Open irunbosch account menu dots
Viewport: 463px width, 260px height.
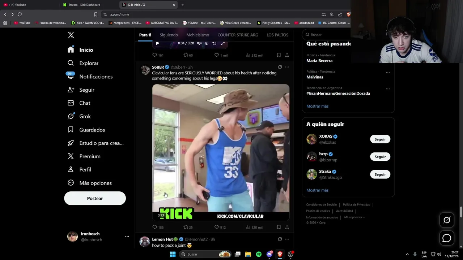click(x=127, y=237)
